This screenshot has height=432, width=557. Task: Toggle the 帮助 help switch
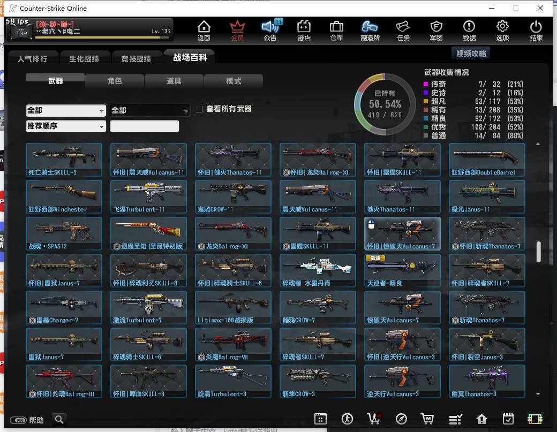18,420
